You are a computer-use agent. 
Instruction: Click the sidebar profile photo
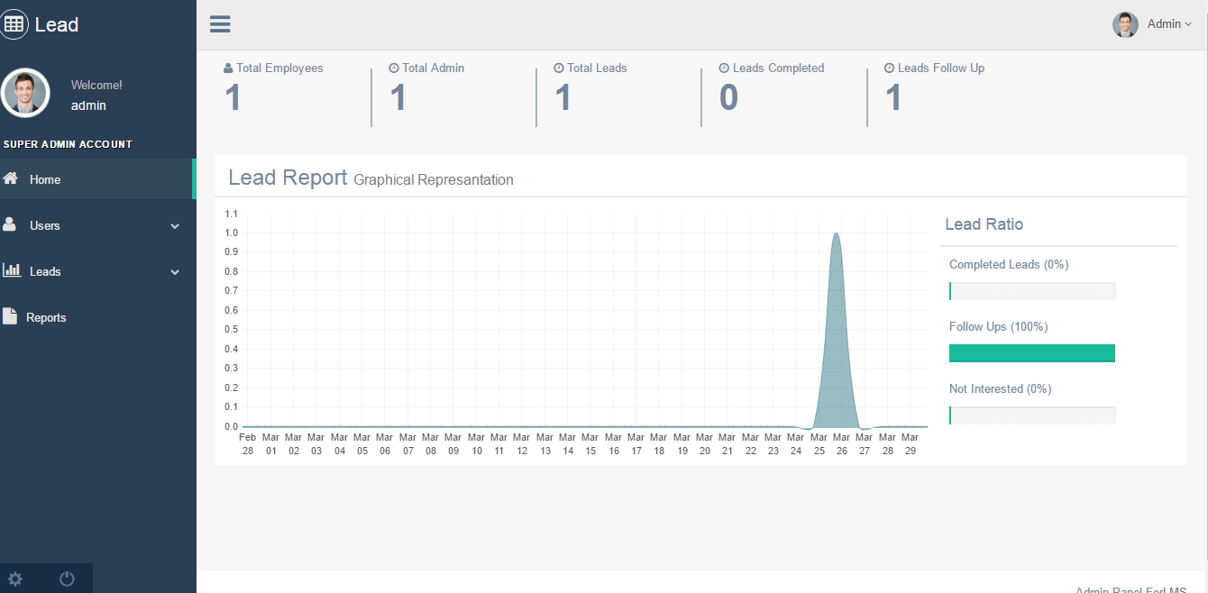25,93
